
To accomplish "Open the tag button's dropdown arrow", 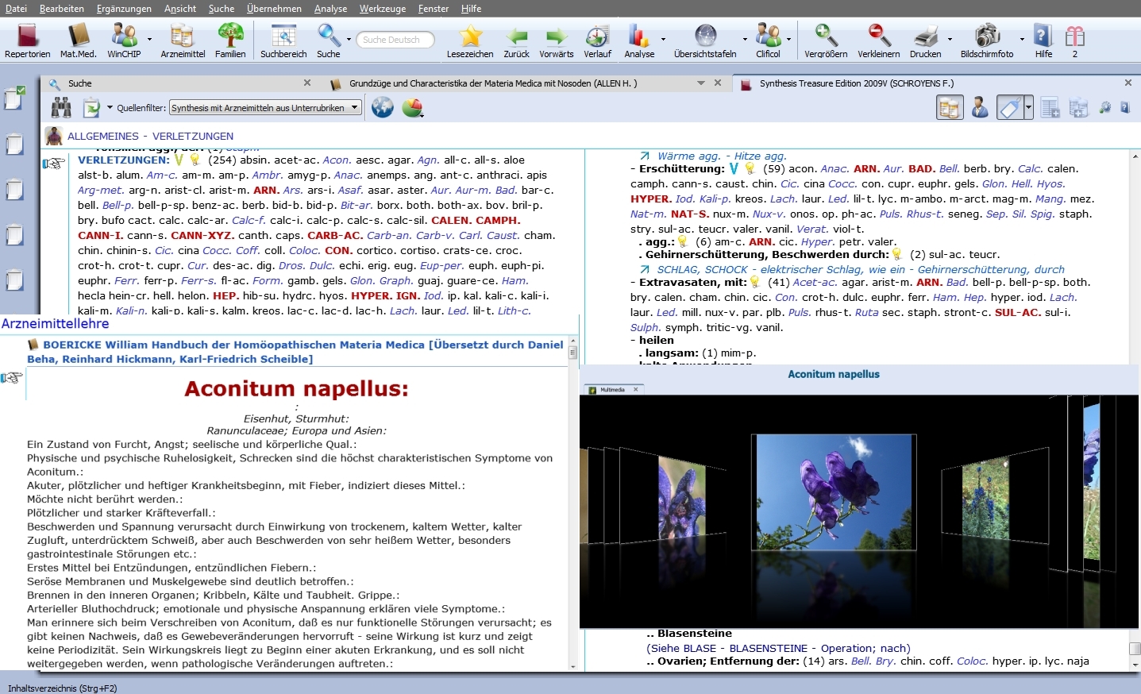I will [x=1029, y=107].
